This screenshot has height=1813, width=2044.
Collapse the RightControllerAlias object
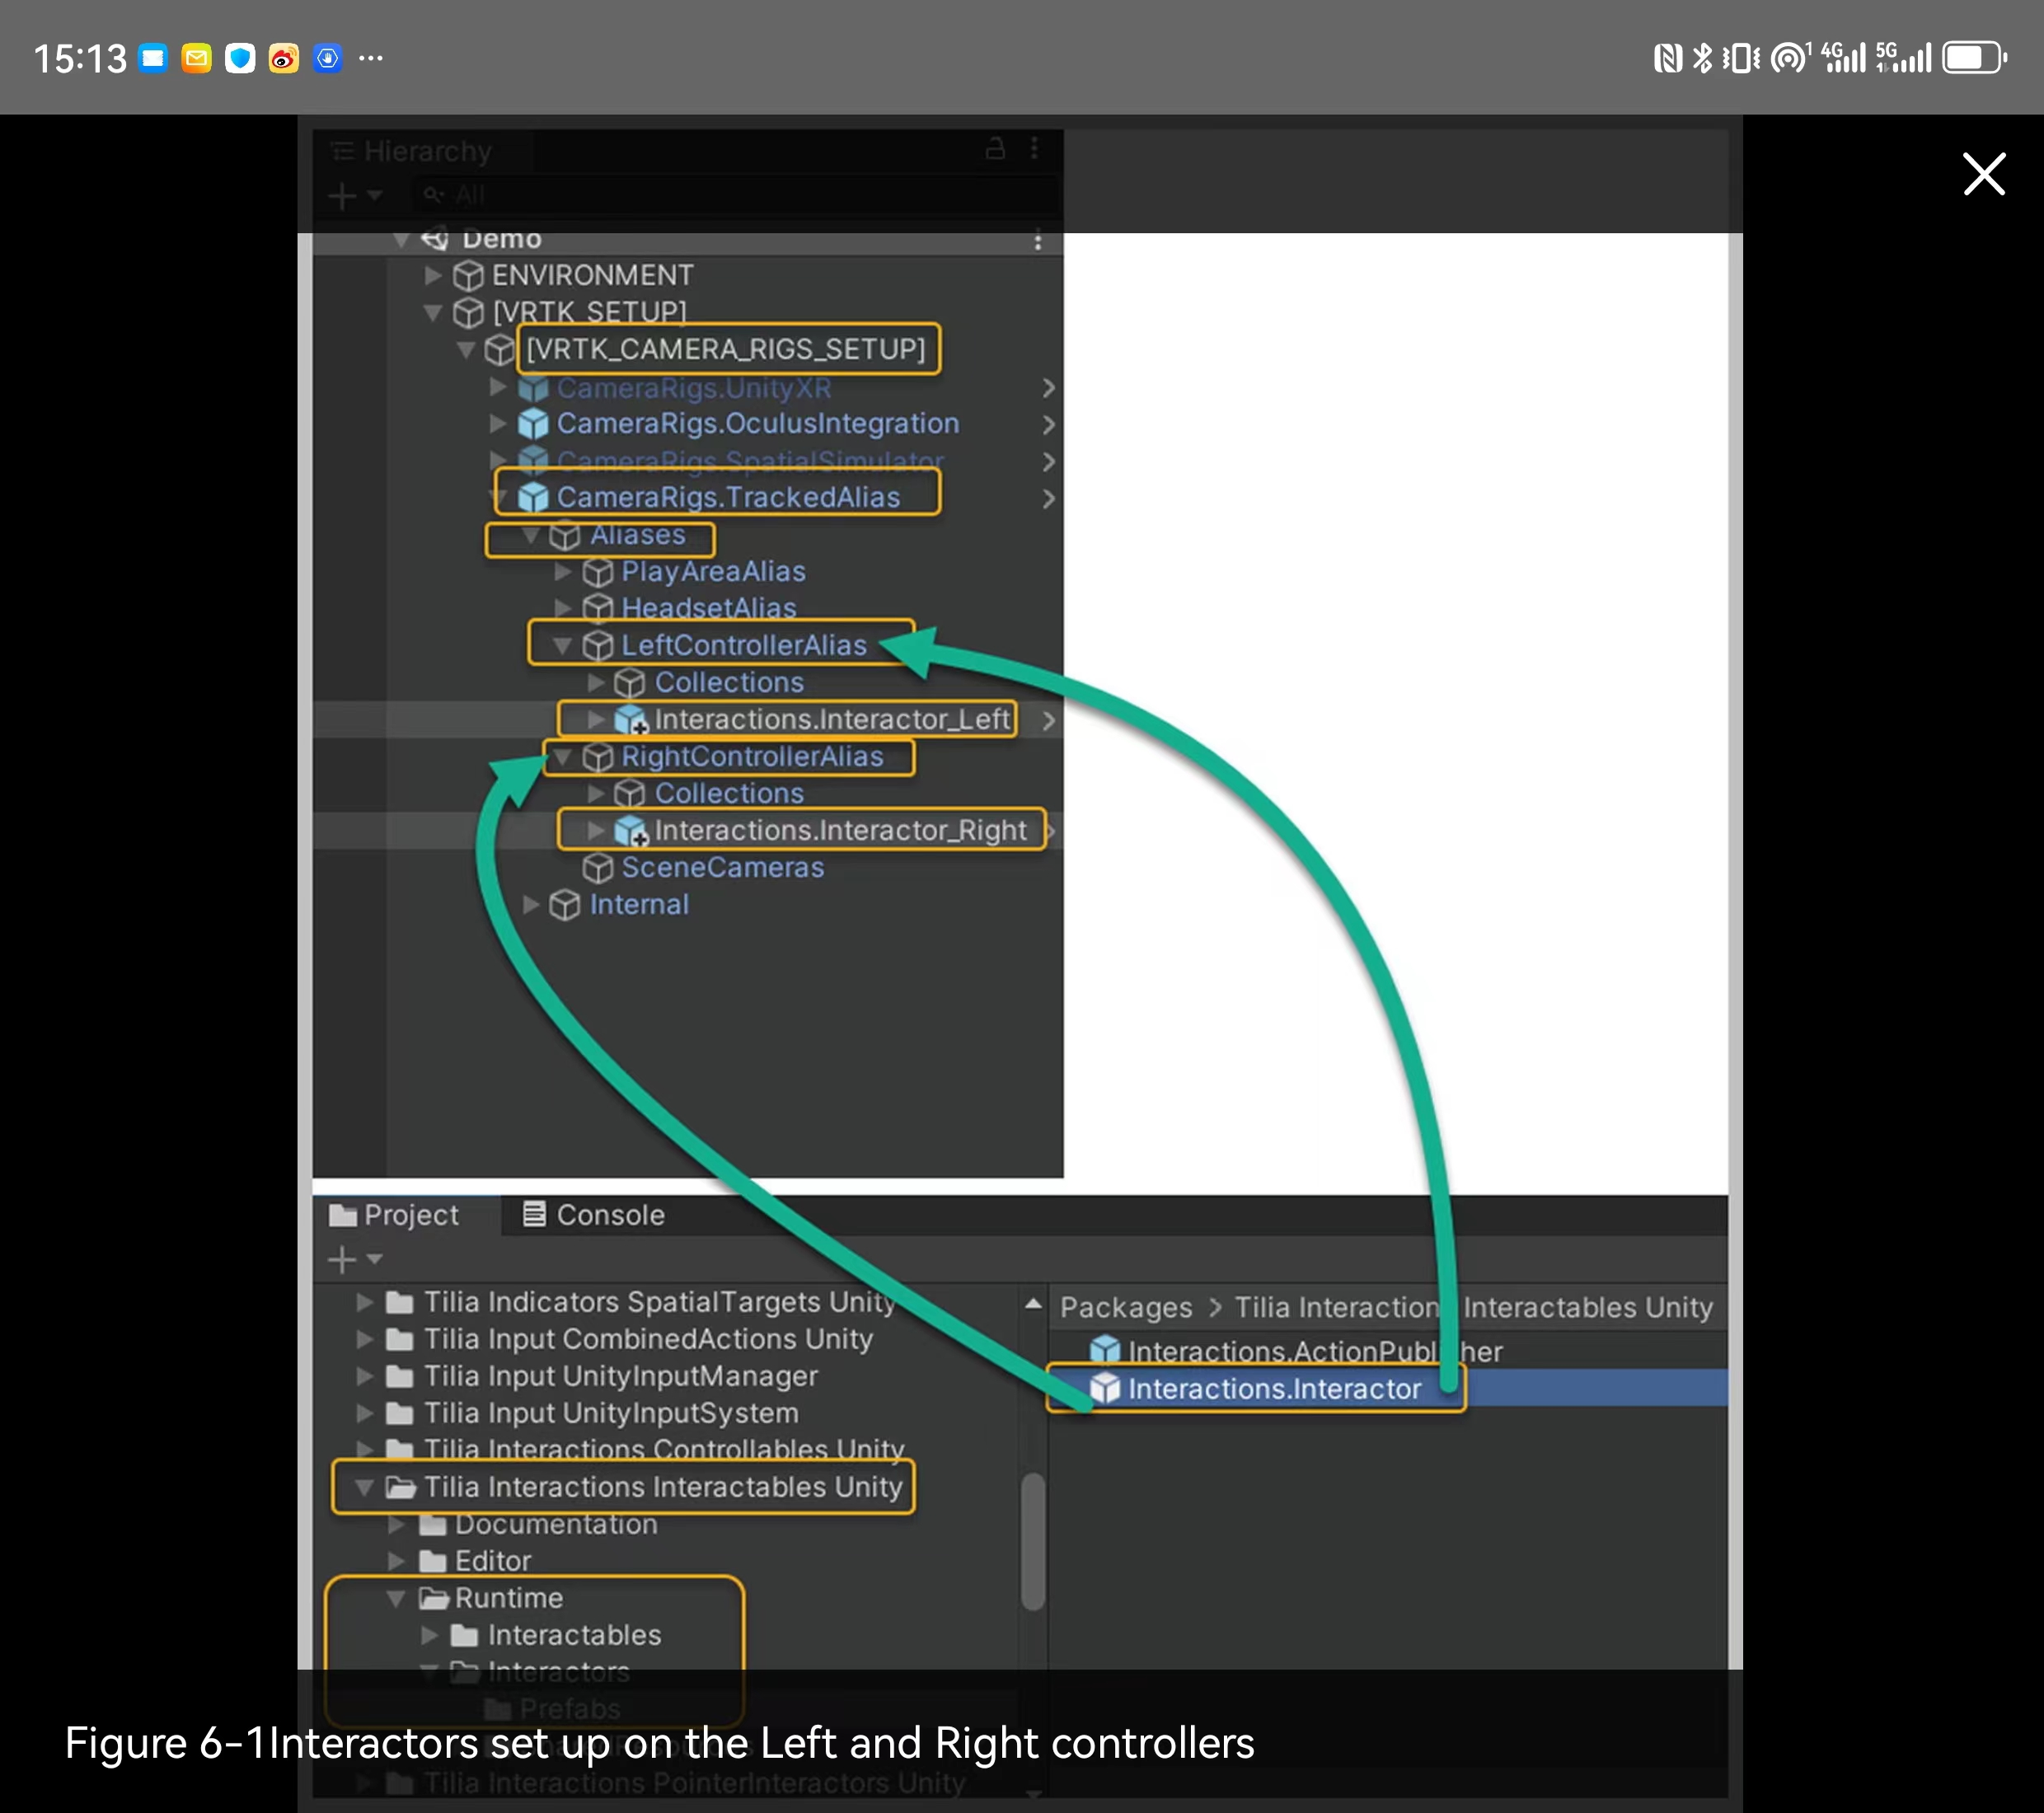click(563, 757)
